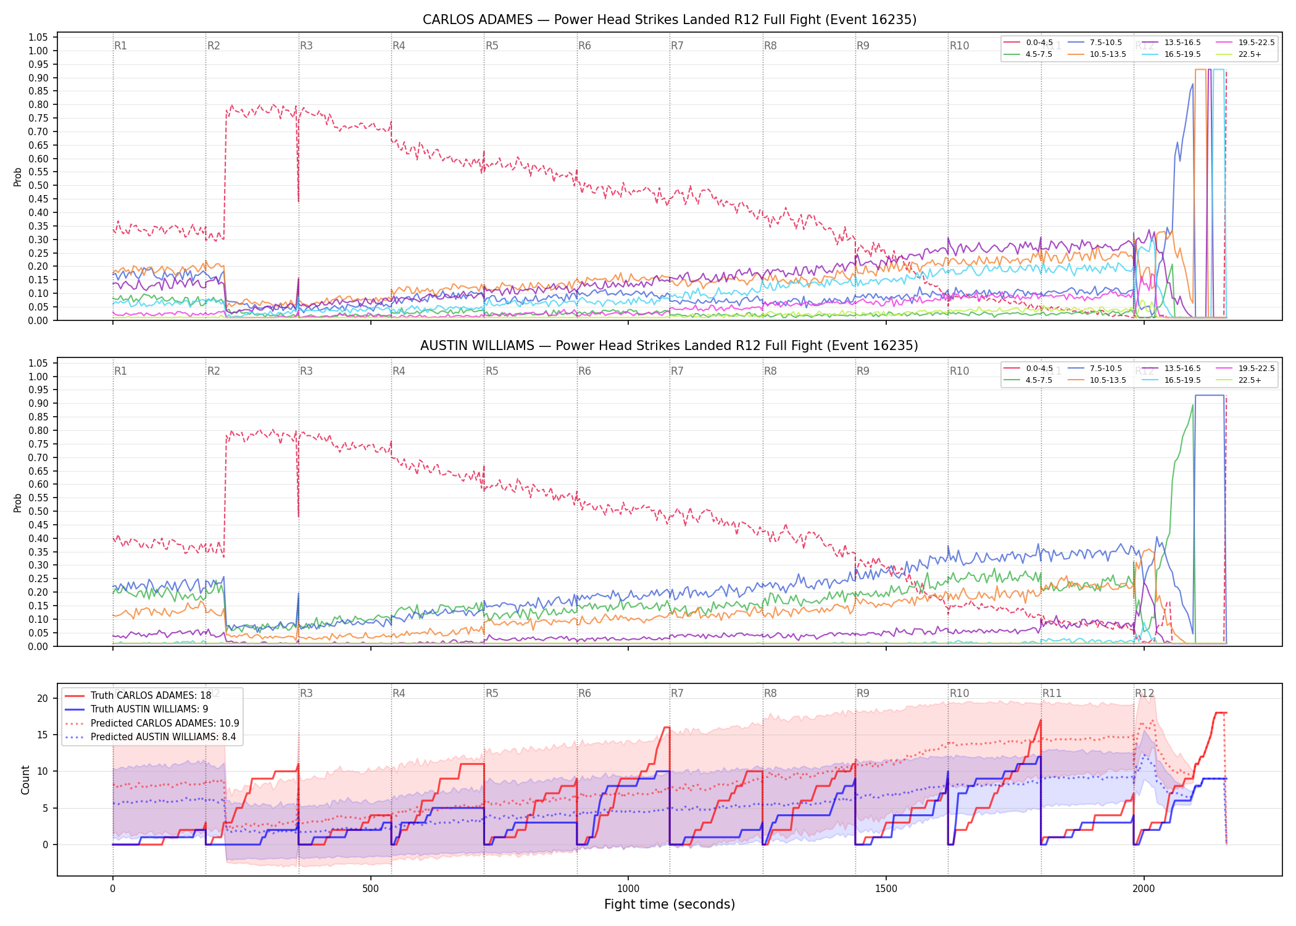Click x-axis tick label 1500

(886, 889)
